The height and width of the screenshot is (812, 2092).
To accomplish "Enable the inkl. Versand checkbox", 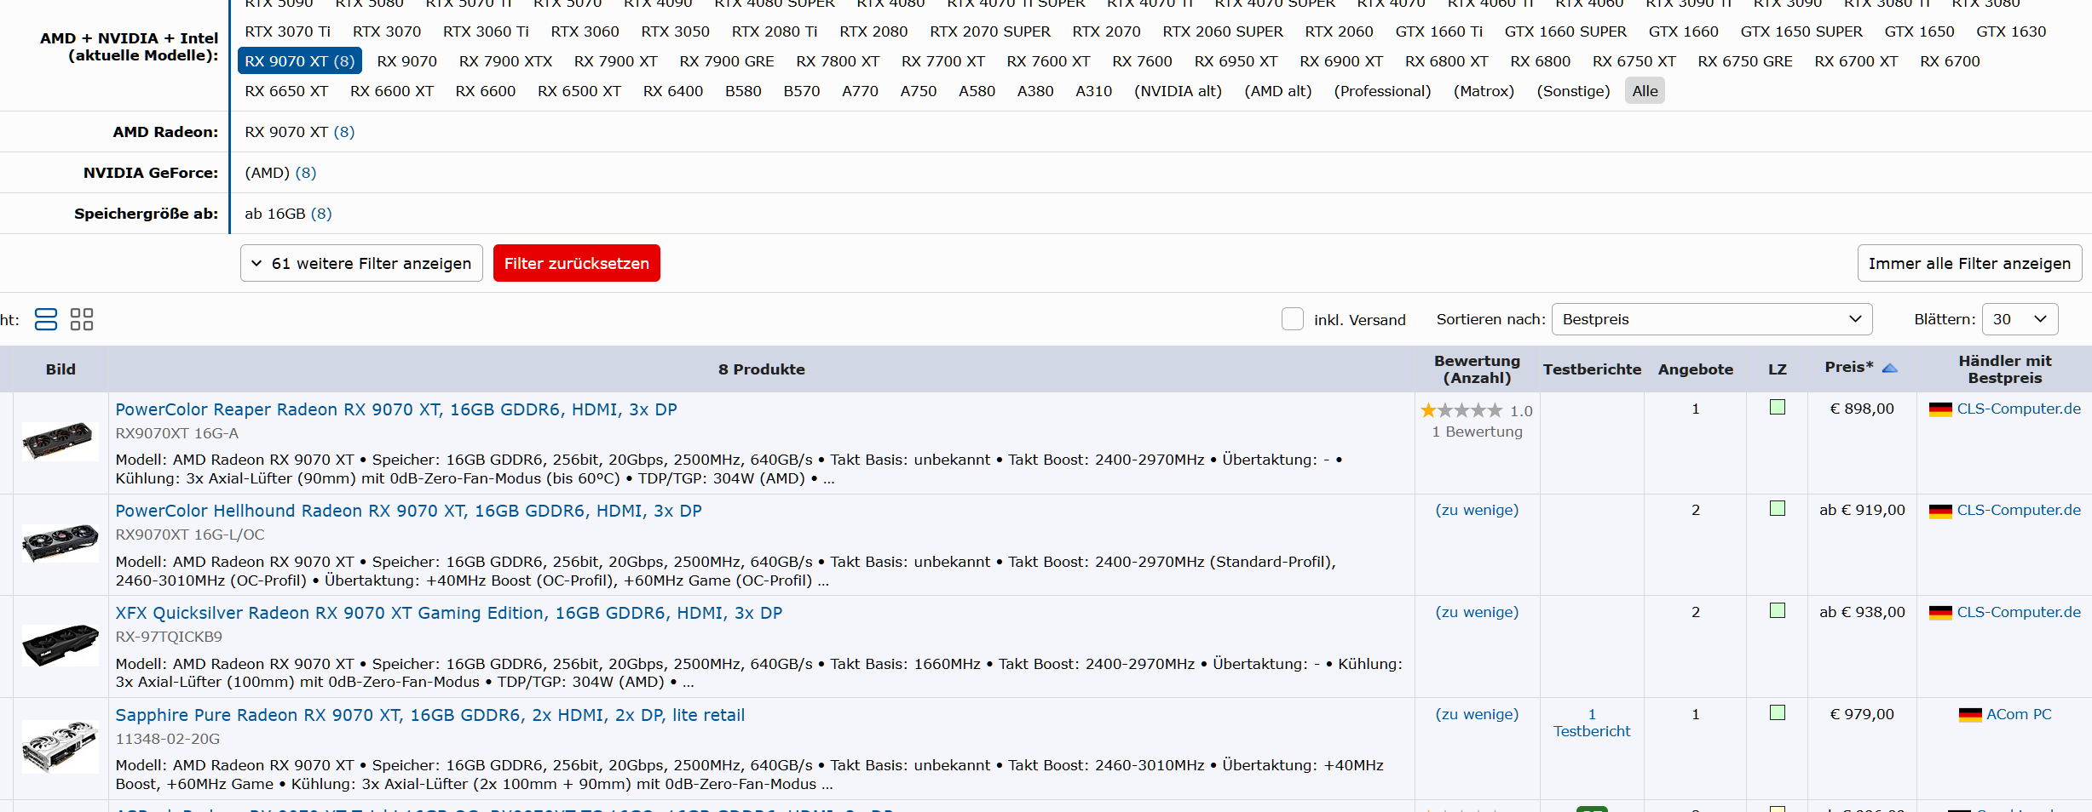I will click(x=1293, y=319).
